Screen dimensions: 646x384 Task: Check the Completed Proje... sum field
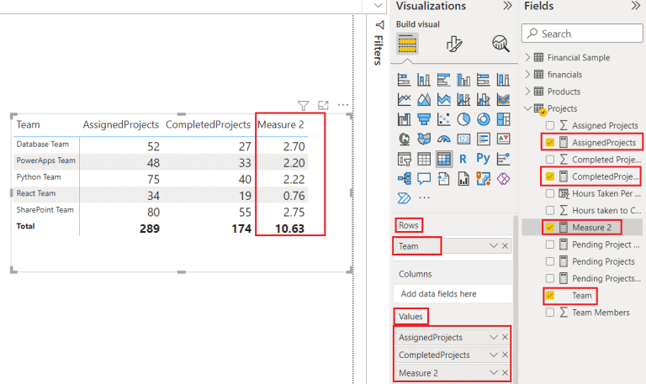549,160
